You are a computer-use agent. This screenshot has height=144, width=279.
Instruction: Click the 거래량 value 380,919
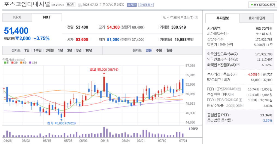tap(178, 27)
